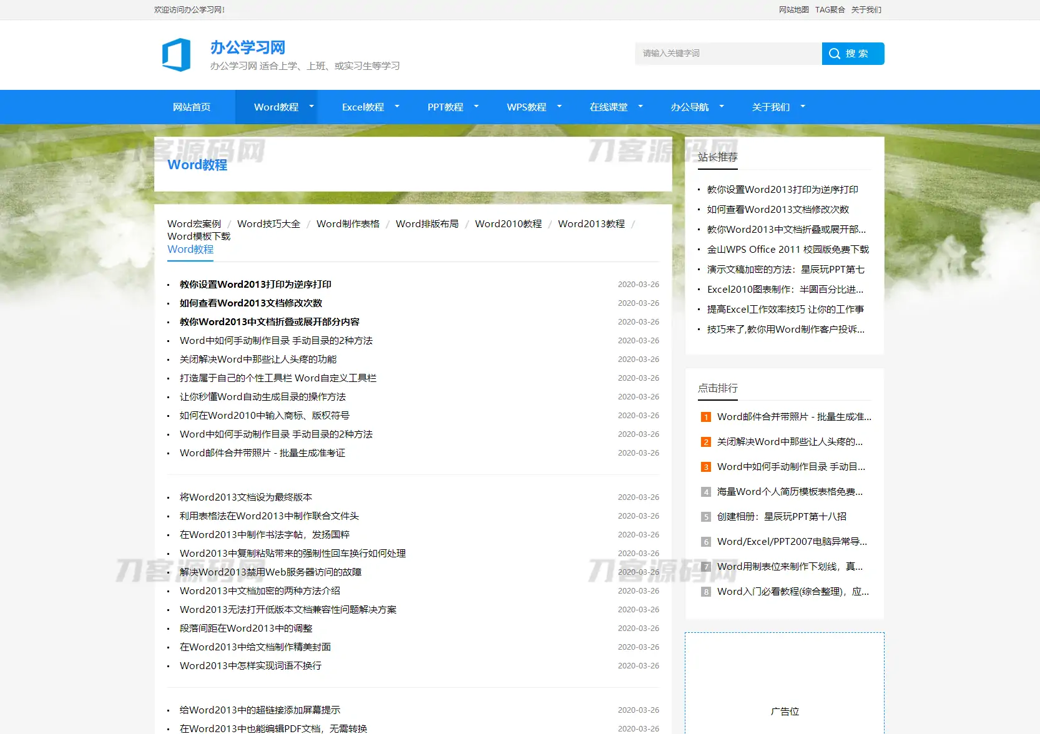
Task: Click the 广告位 placeholder area
Action: (785, 711)
